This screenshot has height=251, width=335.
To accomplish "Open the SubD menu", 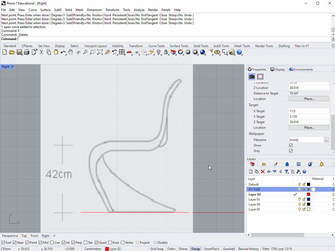I will pos(58,10).
